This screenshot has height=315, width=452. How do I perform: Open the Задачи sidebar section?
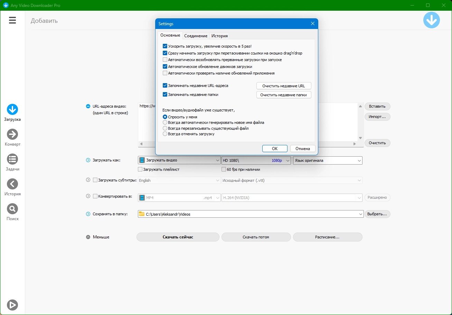[x=12, y=163]
